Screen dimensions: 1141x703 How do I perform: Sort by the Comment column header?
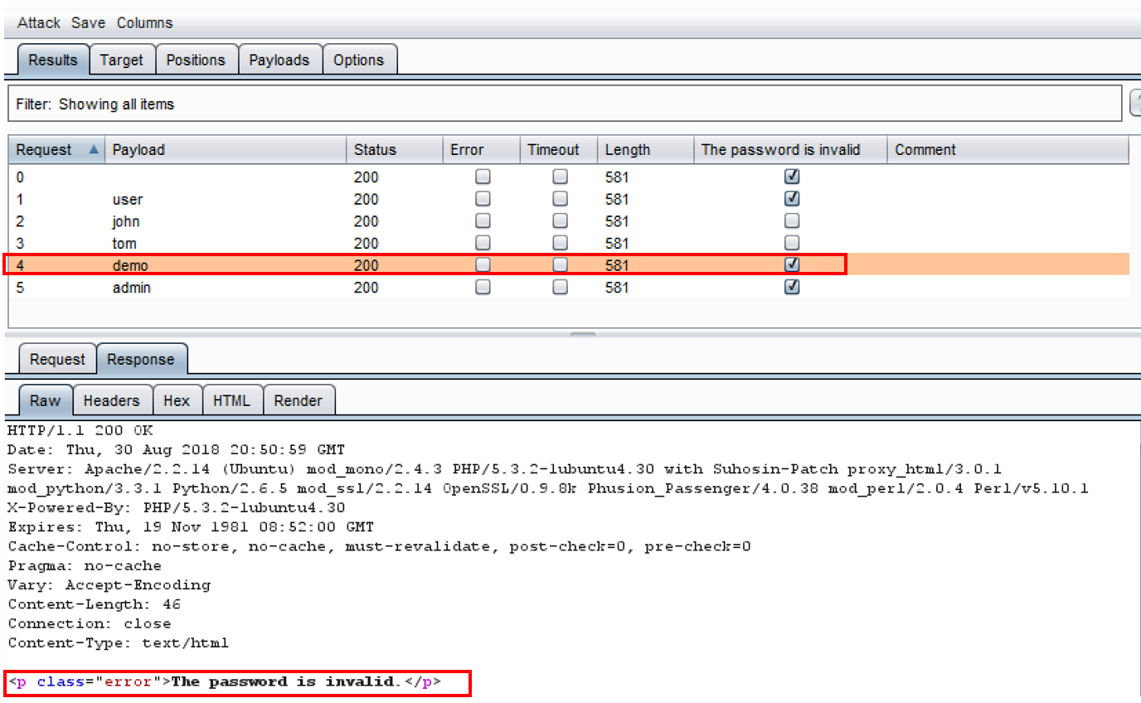click(x=1007, y=150)
